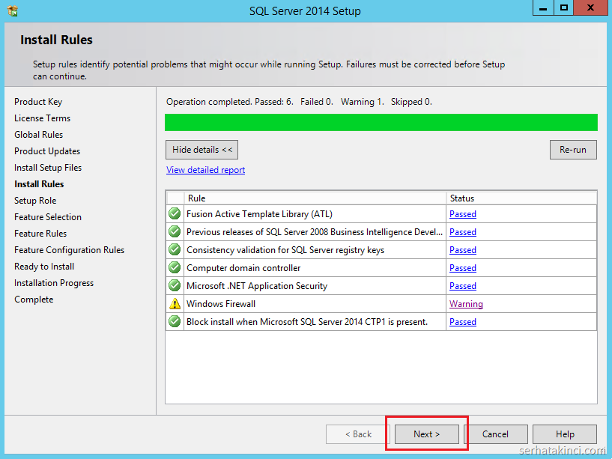Select the License Terms step
This screenshot has width=612, height=459.
point(43,118)
